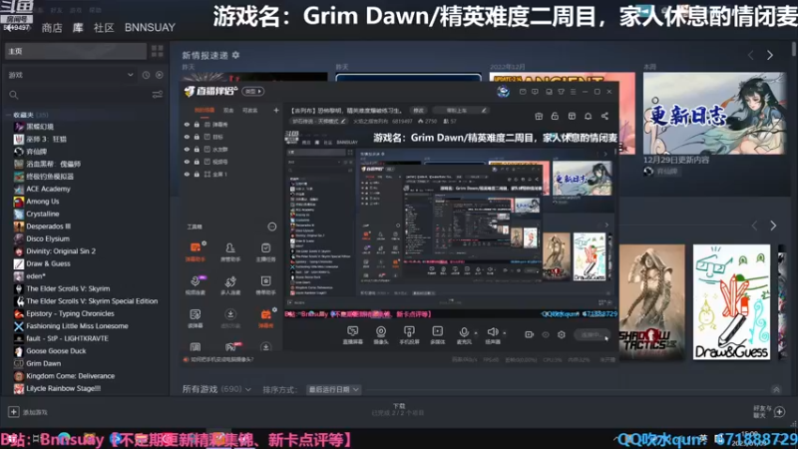This screenshot has height=449, width=798.
Task: Mute the 扬声器 speaker
Action: pyautogui.click(x=492, y=335)
